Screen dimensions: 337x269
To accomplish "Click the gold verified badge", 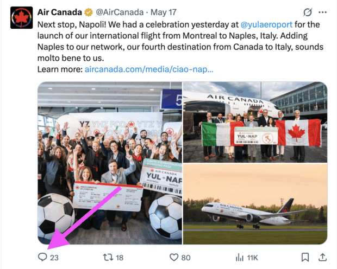I will (88, 12).
